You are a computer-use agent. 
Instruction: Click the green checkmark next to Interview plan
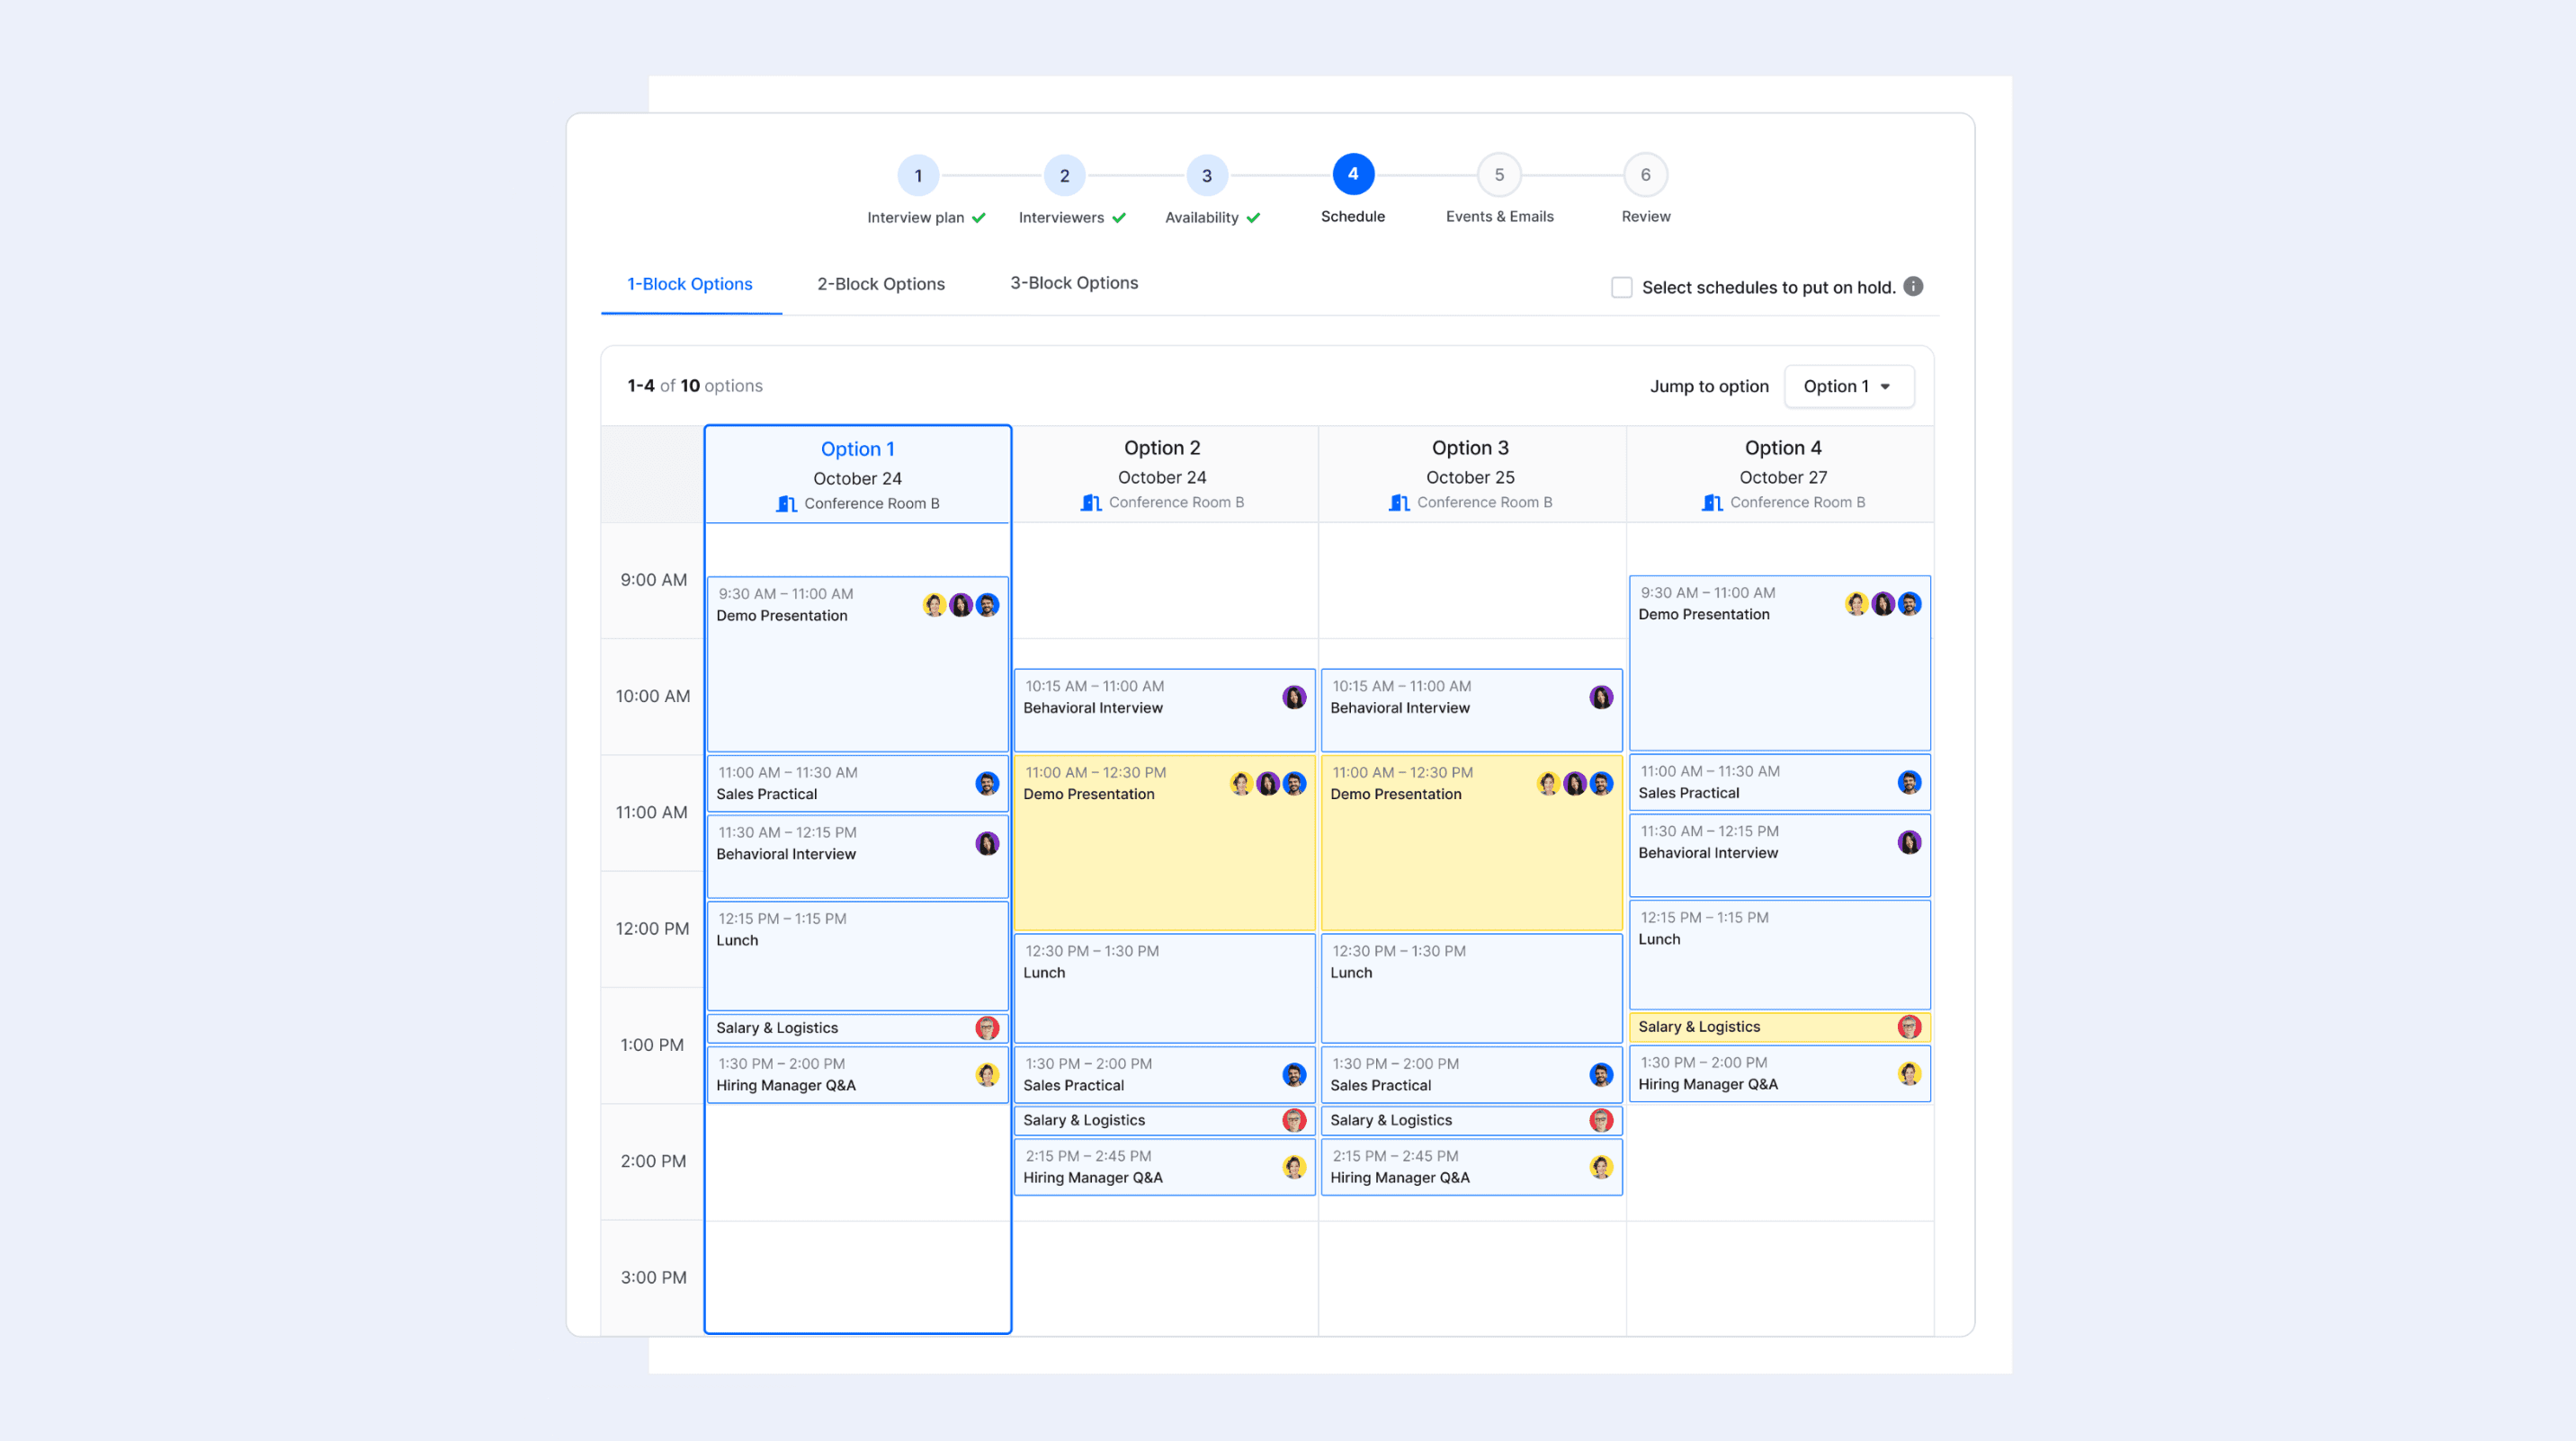tap(978, 217)
